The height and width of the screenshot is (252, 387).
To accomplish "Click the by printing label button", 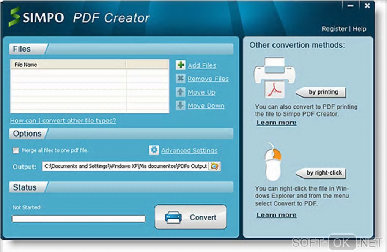I will [x=321, y=92].
